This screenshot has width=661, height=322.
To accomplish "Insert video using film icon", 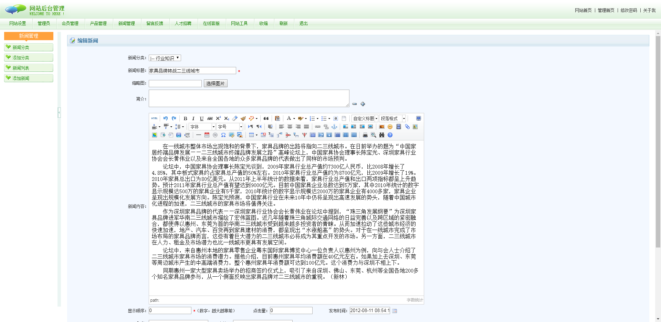I will [x=399, y=127].
